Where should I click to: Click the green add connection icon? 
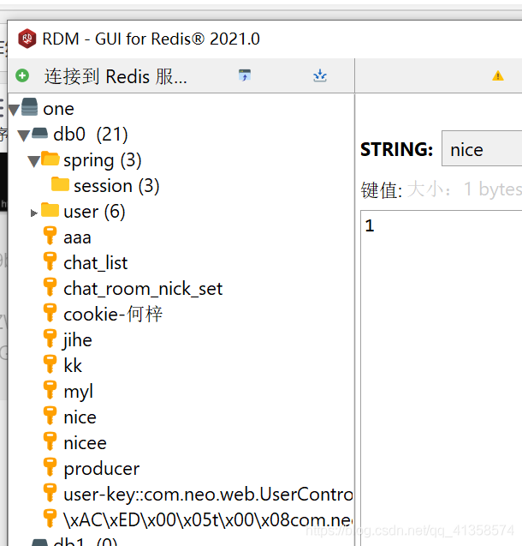(22, 76)
